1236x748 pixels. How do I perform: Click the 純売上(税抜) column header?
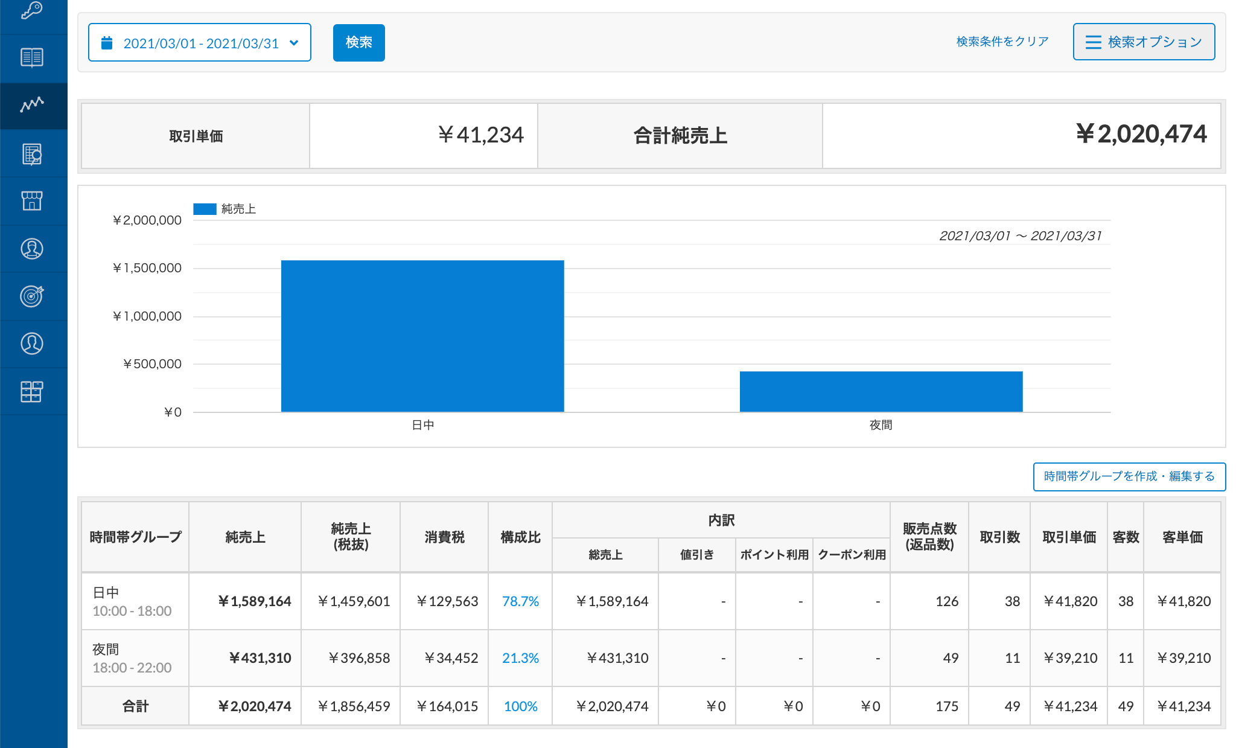tap(351, 537)
